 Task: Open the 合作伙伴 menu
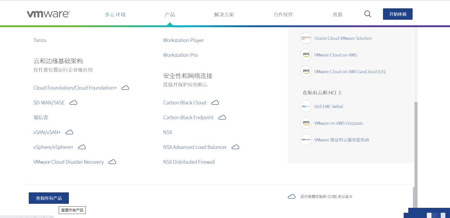[x=283, y=15]
